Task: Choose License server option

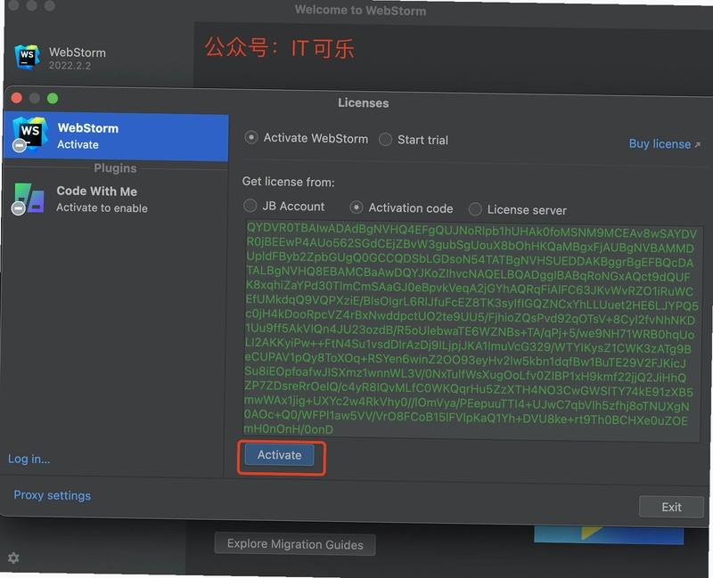Action: coord(475,209)
